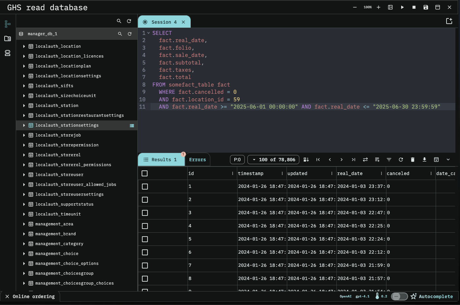The width and height of the screenshot is (460, 305).
Task: Click line 11 in the SQL editor
Action: point(302,107)
